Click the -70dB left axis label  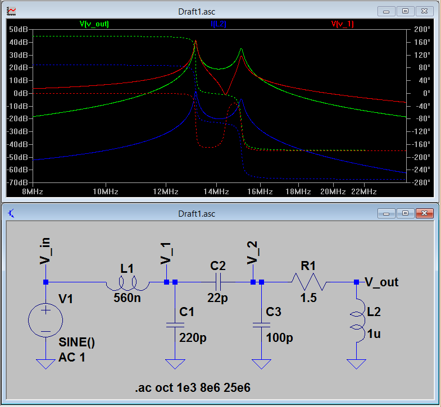coord(17,182)
